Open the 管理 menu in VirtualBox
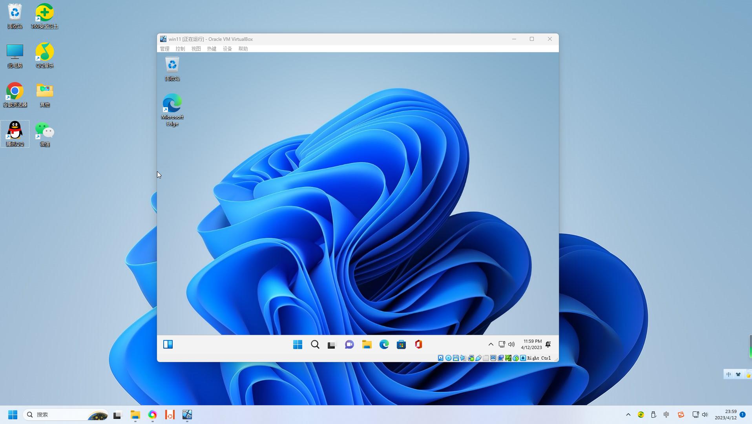 (164, 49)
